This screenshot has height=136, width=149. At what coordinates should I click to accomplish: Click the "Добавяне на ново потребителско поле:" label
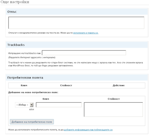click(33, 92)
